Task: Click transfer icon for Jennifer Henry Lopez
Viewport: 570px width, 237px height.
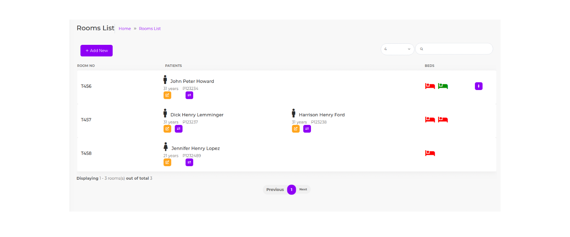Action: [189, 162]
